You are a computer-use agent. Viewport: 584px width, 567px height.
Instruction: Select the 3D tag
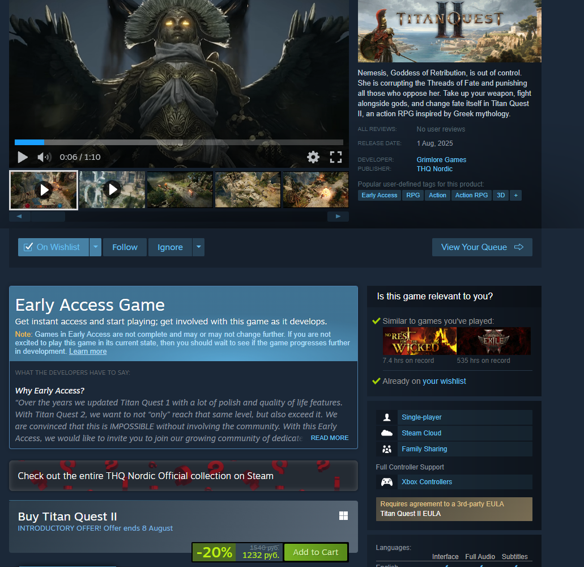(501, 196)
